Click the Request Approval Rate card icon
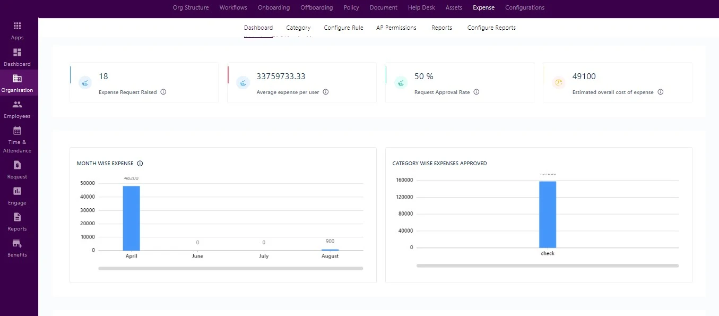Screen dimensions: 719x316 click(x=401, y=82)
